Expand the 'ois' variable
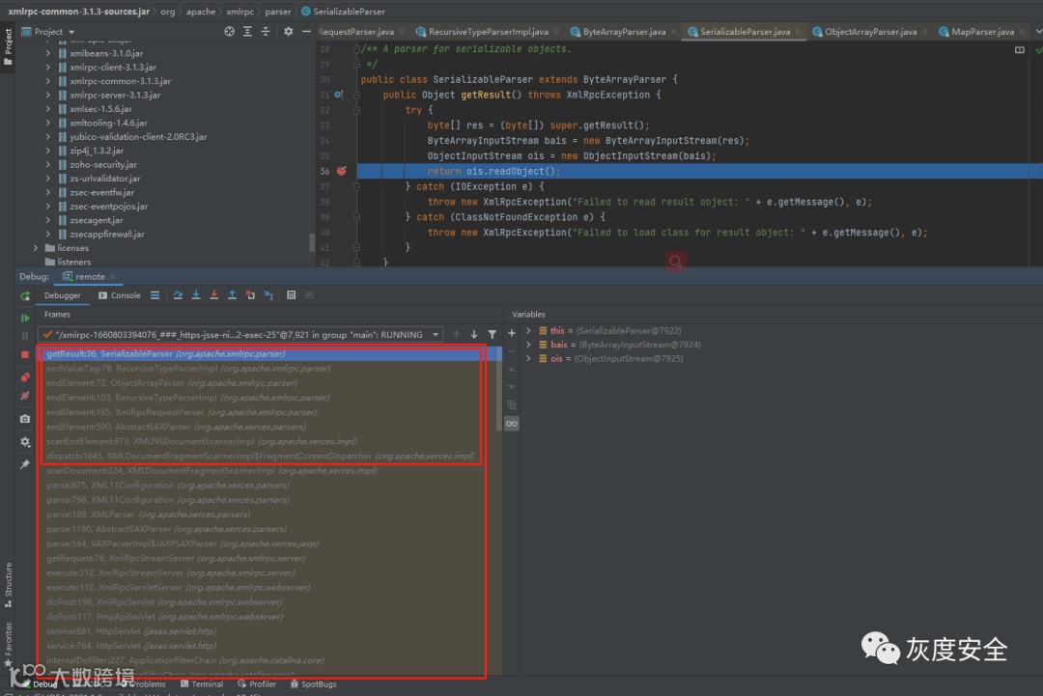This screenshot has width=1043, height=696. 529,358
